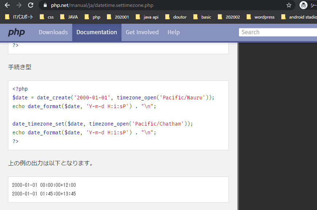Open the doutor bookmark folder
The height and width of the screenshot is (210, 317).
[x=176, y=17]
